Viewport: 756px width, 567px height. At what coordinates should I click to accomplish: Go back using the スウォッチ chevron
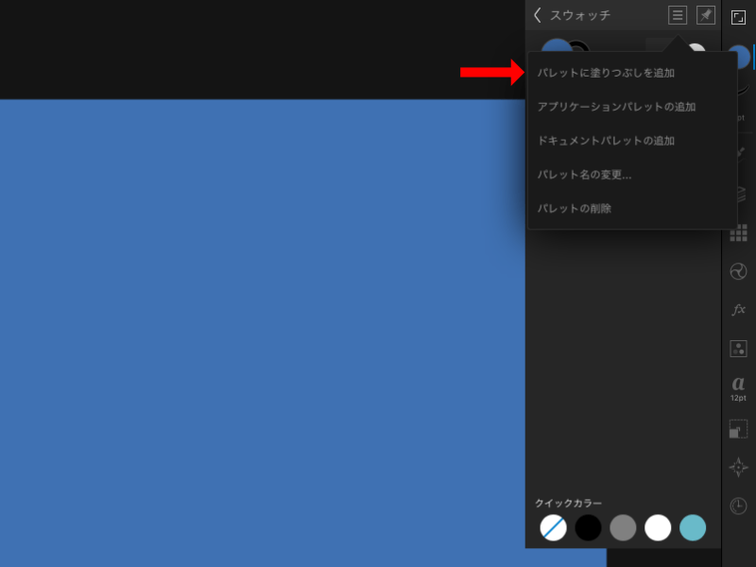[x=538, y=15]
